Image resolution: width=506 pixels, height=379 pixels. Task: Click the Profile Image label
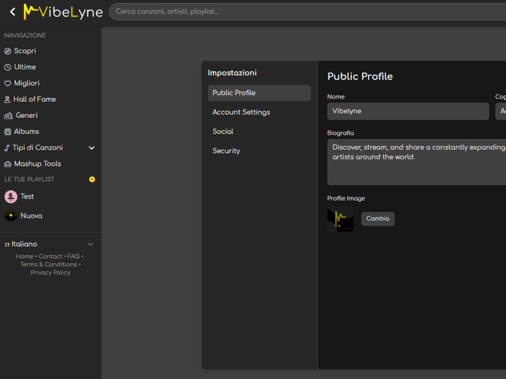click(x=346, y=199)
